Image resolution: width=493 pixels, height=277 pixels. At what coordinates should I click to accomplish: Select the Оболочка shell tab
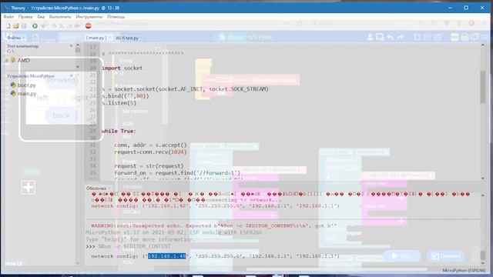point(96,188)
